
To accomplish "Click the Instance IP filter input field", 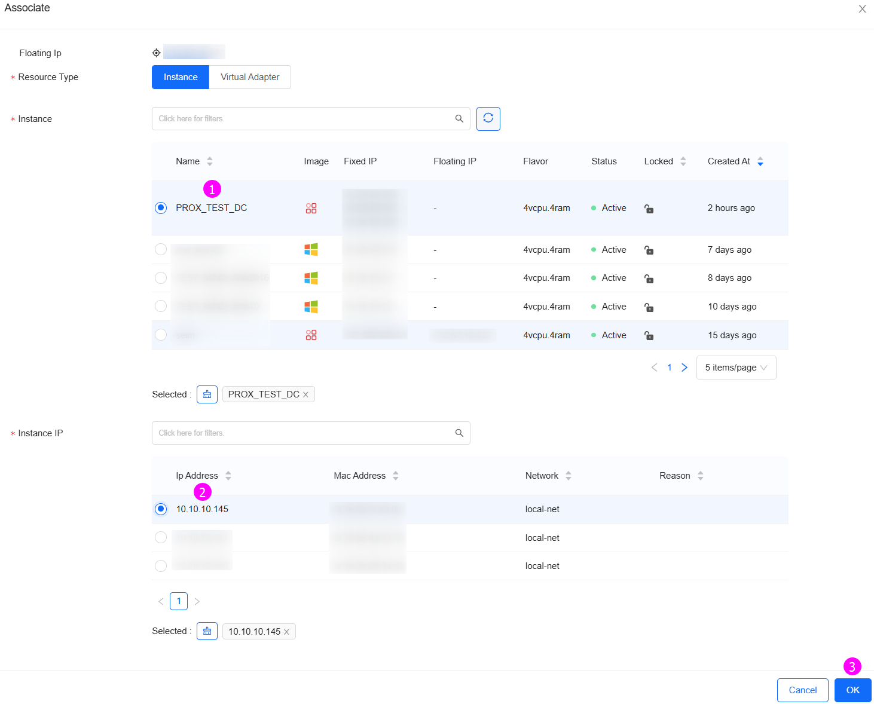I will click(311, 433).
